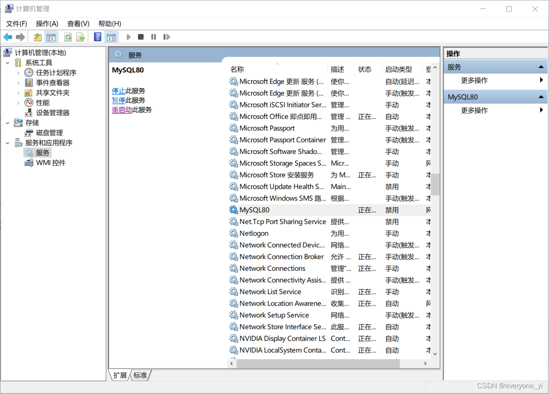Viewport: 549px width, 394px height.
Task: Toggle the show/hide action pane toolbar icon
Action: 111,37
